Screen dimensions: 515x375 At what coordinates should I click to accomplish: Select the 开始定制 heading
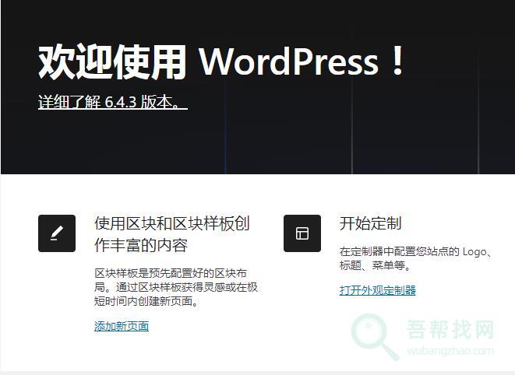[371, 223]
